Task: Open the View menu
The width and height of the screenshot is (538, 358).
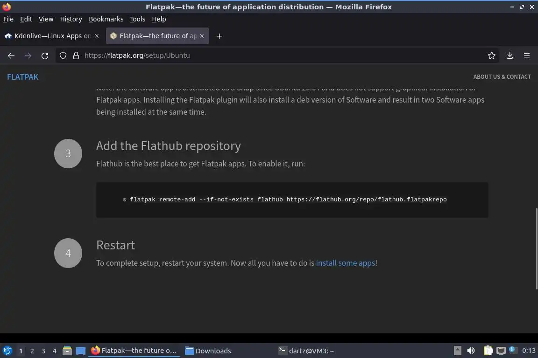Action: [46, 19]
